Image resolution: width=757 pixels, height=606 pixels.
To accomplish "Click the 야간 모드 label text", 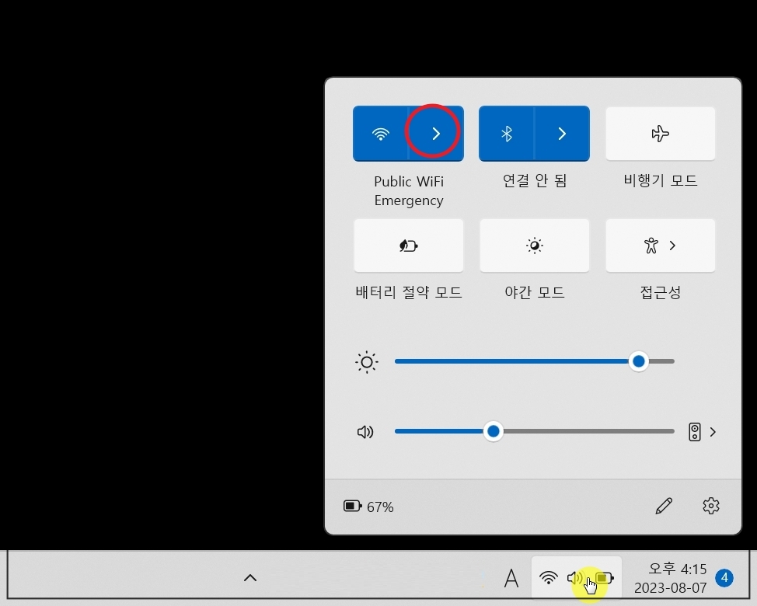I will pos(535,292).
